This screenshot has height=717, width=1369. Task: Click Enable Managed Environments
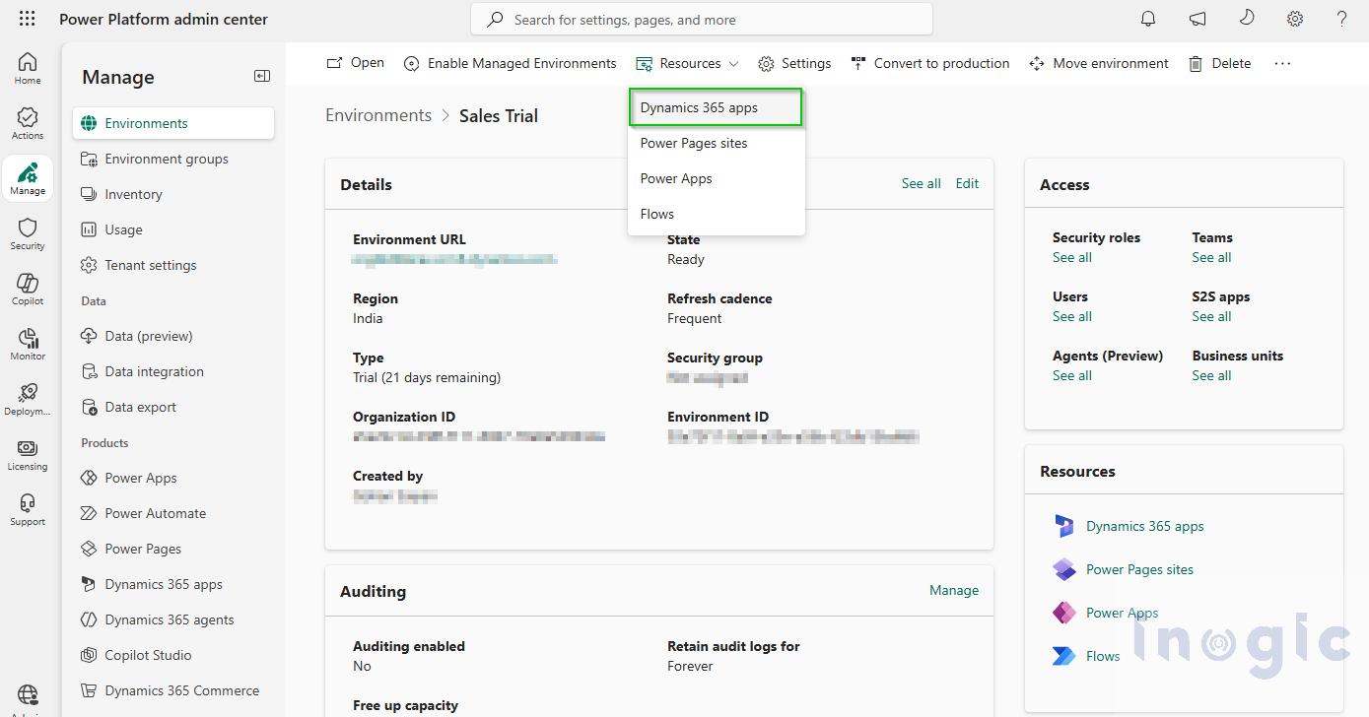tap(510, 63)
